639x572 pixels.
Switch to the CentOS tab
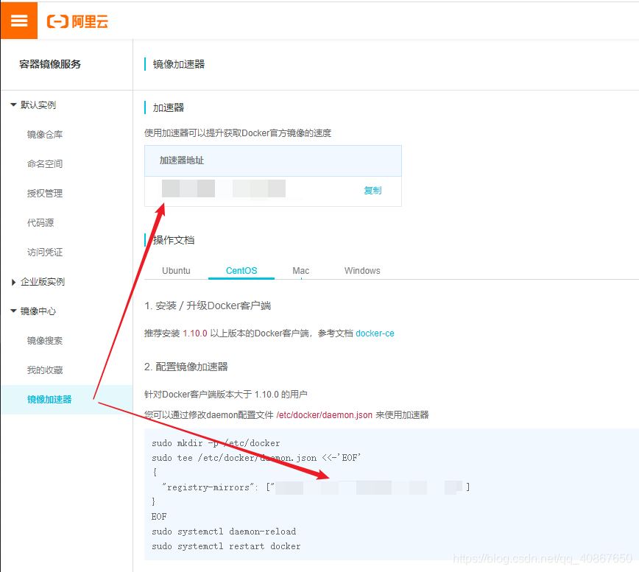241,270
